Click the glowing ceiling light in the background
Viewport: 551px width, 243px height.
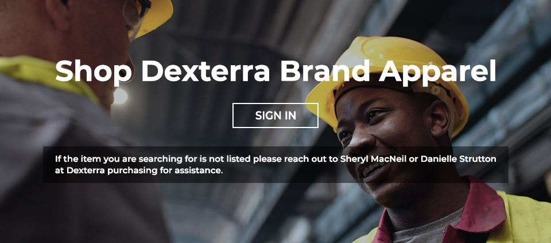(x=120, y=96)
